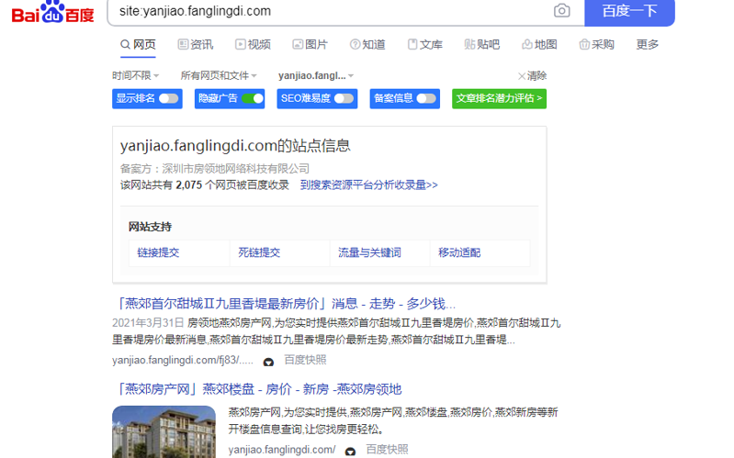The image size is (734, 458).
Task: Toggle the 备案信息 switch
Action: coord(426,98)
